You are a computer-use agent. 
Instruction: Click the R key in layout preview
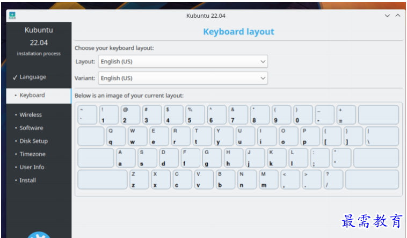(x=180, y=136)
